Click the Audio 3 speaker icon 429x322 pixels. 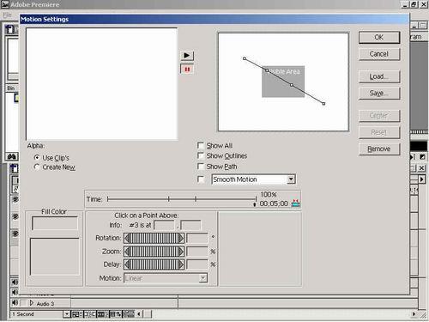point(15,303)
